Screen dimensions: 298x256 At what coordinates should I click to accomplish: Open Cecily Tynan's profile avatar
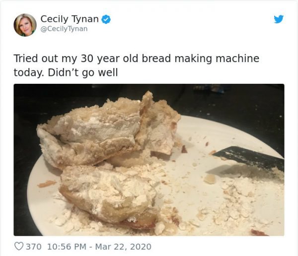[25, 25]
